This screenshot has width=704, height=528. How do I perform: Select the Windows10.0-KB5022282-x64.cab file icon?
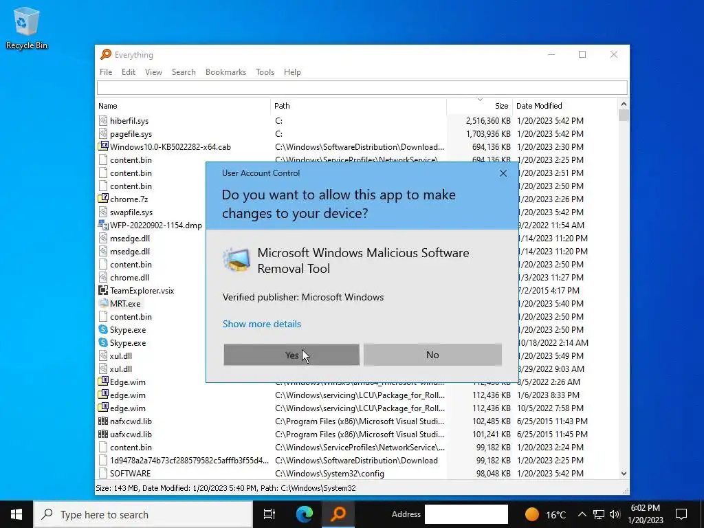click(x=103, y=146)
